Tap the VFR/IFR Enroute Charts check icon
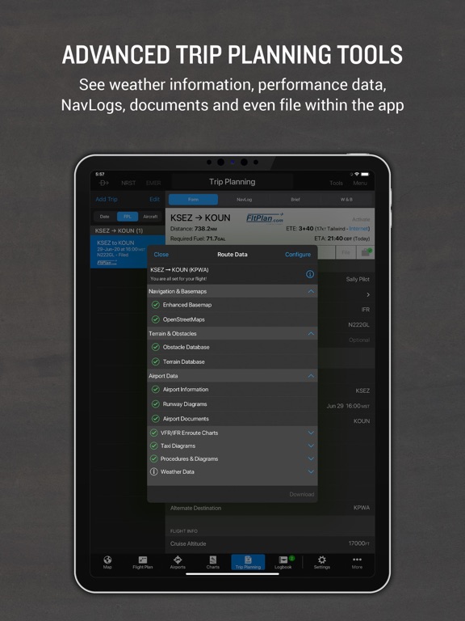 154,433
